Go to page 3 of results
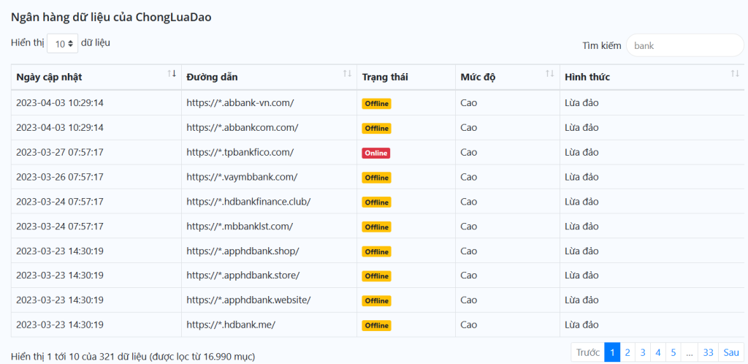This screenshot has height=364, width=748. [643, 352]
